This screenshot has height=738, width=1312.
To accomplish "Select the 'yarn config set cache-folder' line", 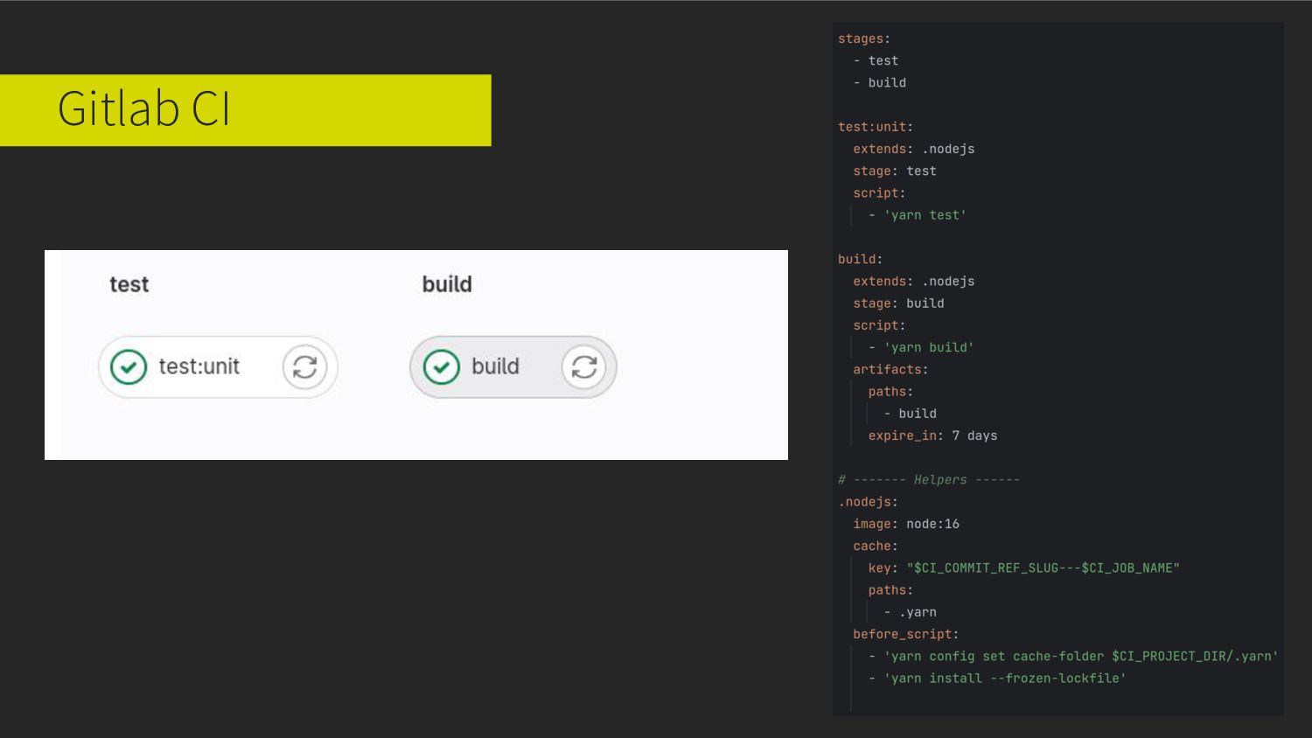I will [1073, 656].
